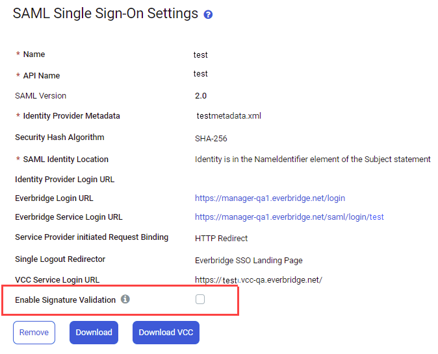Click the SHA-256 hash algorithm value
Viewport: 438px width, 354px height.
tap(211, 139)
